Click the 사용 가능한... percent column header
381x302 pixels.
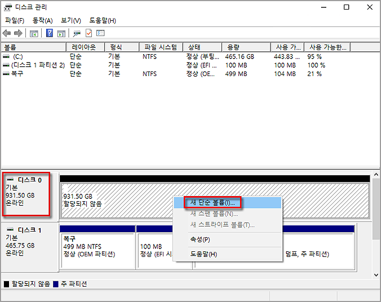point(327,47)
